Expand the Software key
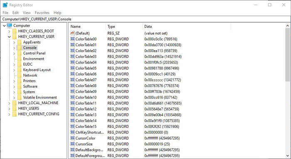Screen dimensions: 291x159 (x=14, y=86)
